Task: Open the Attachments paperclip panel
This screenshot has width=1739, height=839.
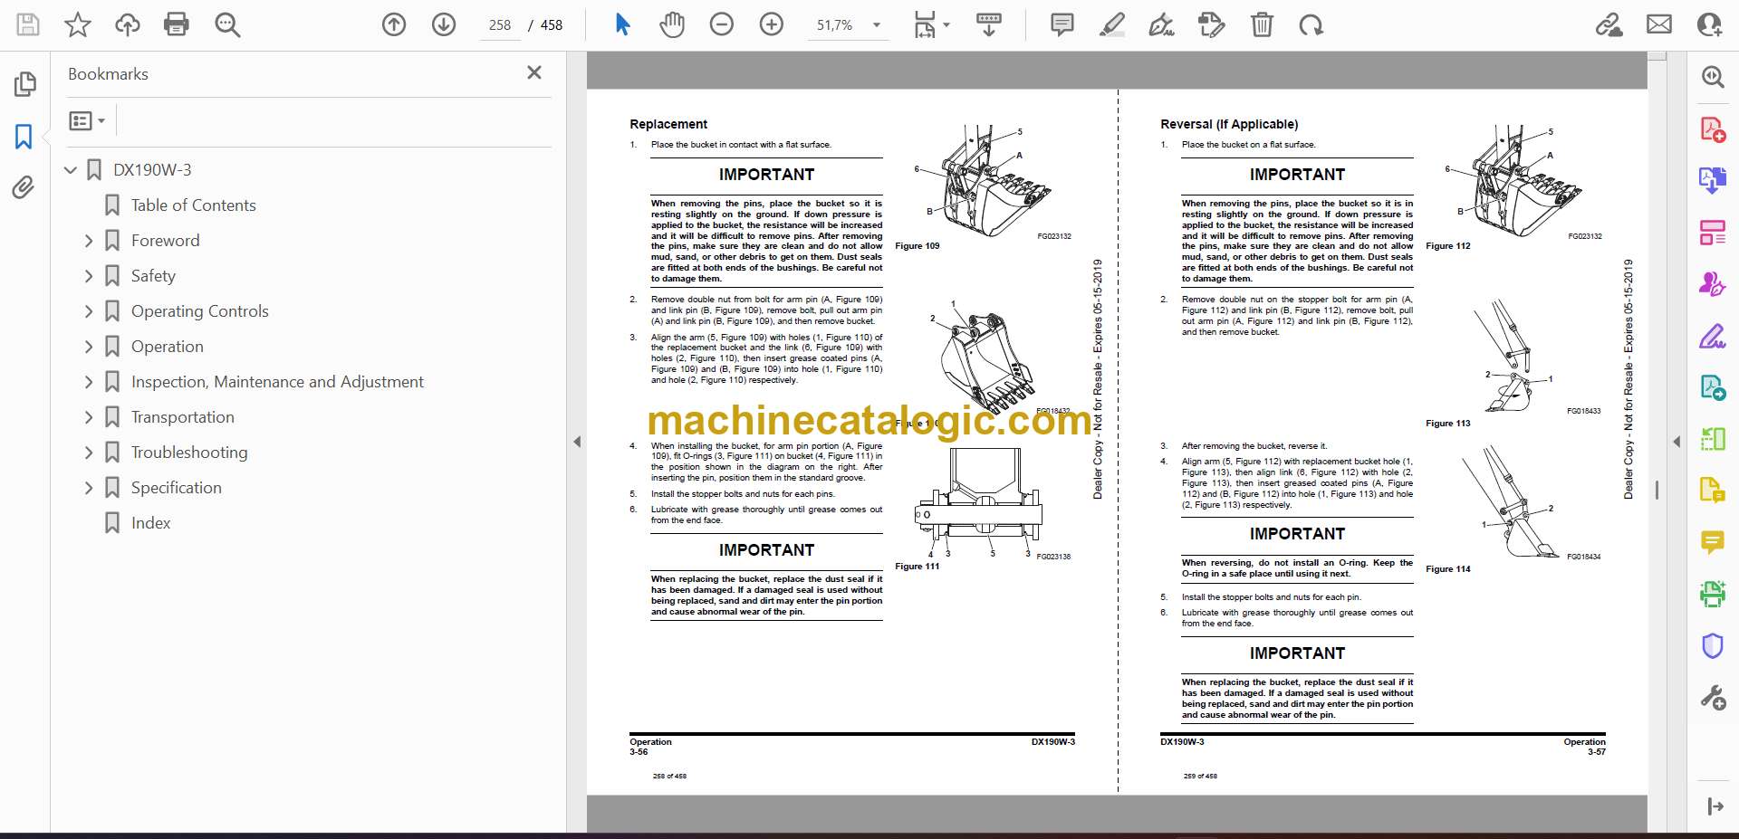Action: (x=24, y=187)
